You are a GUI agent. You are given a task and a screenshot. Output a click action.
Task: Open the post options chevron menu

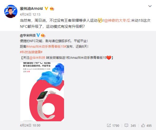[150, 6]
